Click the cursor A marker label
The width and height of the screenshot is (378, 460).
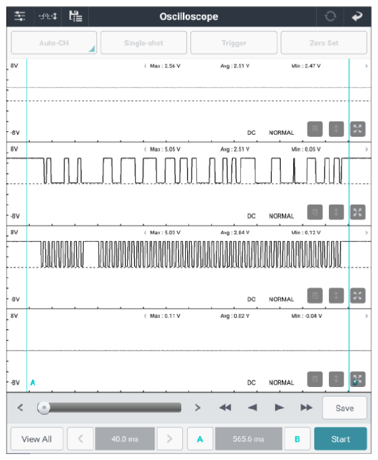point(32,382)
